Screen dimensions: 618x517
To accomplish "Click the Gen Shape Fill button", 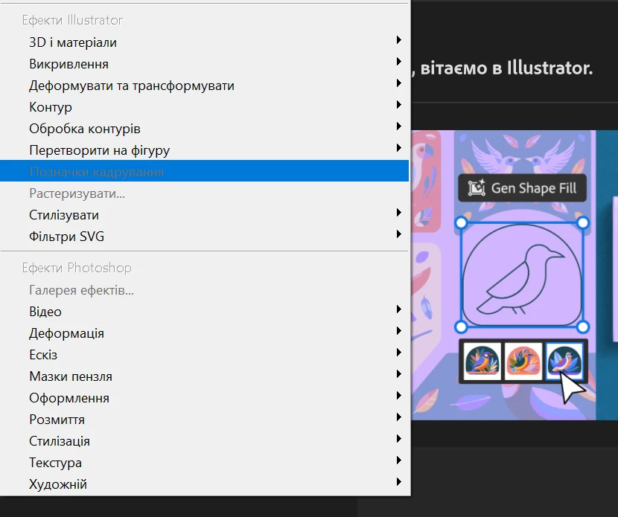I will (522, 187).
